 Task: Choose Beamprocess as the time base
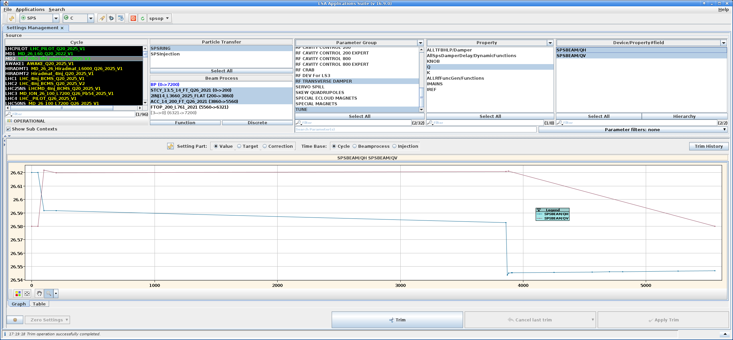[355, 146]
